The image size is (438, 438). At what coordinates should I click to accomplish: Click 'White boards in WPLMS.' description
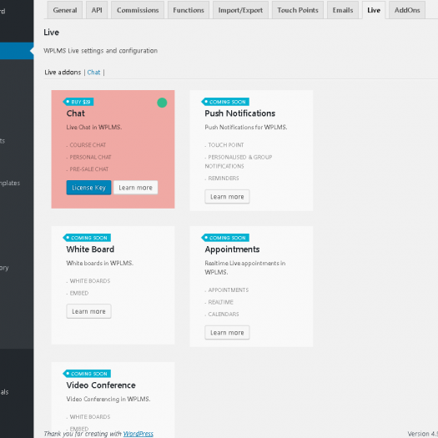tap(100, 263)
